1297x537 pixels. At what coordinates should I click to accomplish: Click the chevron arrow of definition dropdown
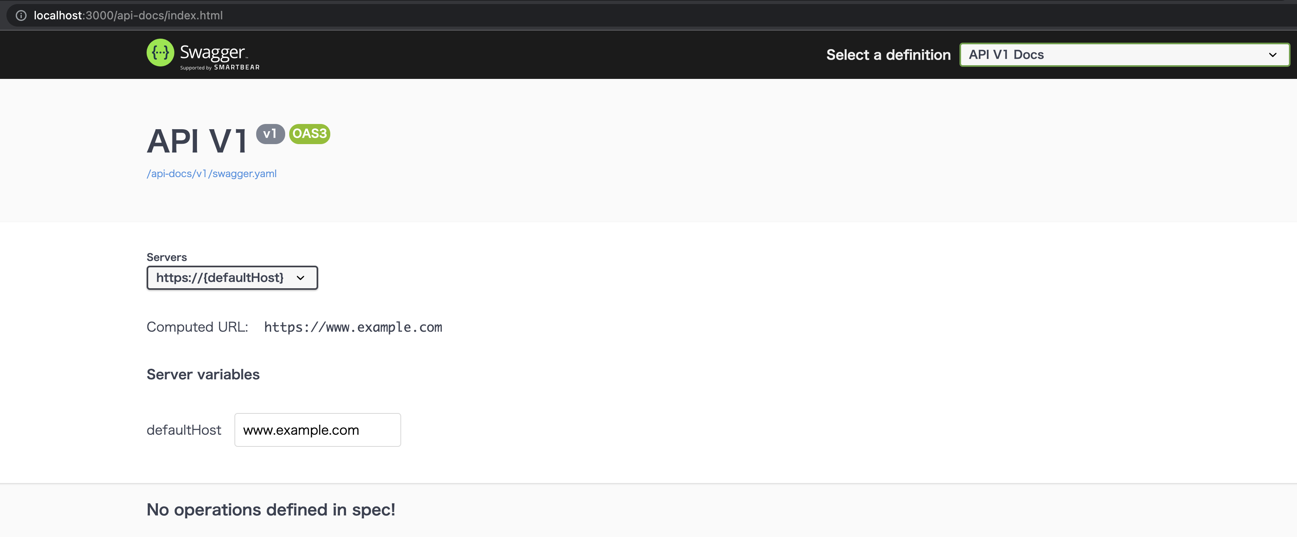tap(1272, 55)
